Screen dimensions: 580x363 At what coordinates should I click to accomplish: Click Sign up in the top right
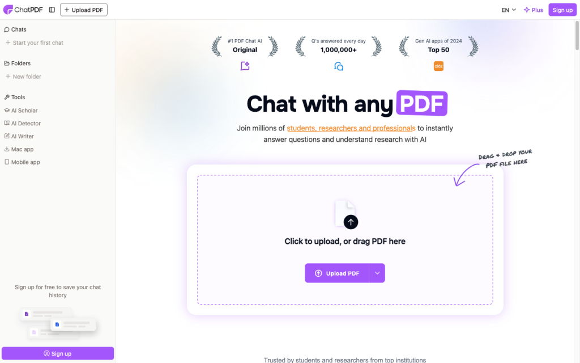562,10
